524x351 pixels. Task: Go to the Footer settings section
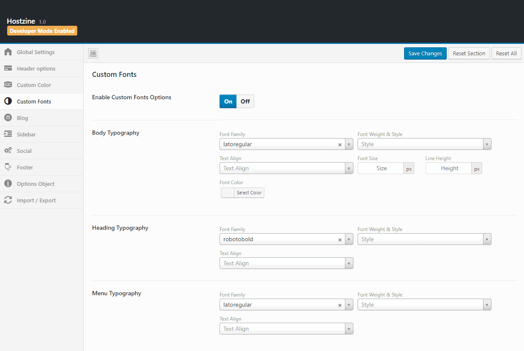point(25,167)
